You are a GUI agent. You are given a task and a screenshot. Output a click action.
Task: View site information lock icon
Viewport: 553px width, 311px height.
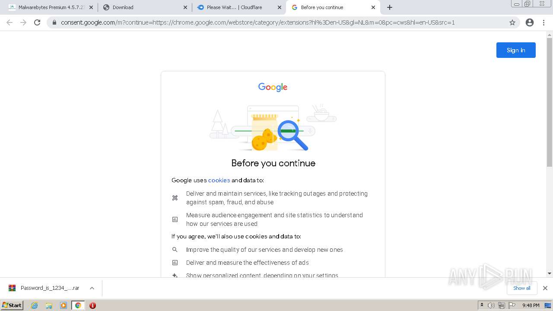[x=54, y=22]
